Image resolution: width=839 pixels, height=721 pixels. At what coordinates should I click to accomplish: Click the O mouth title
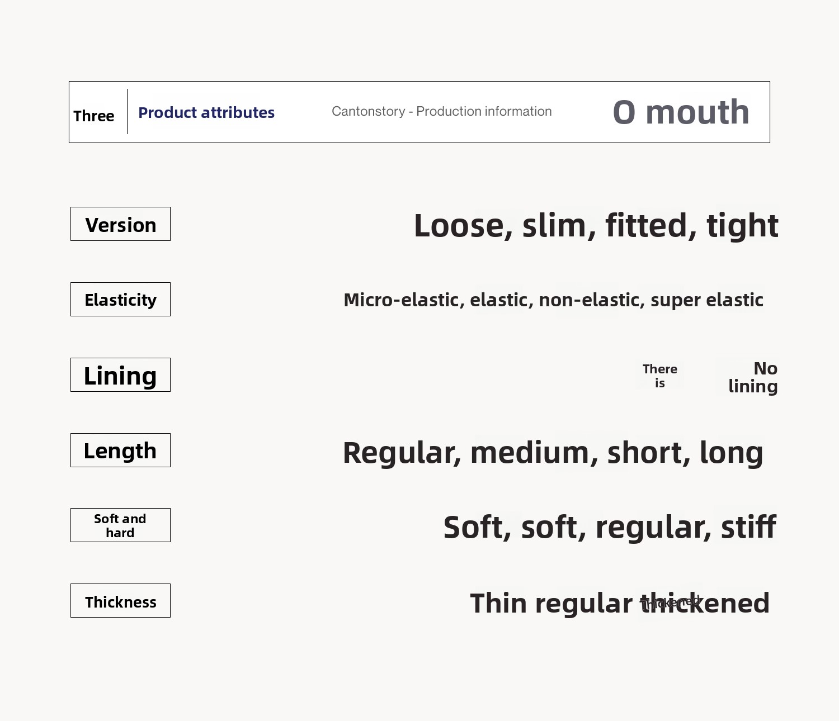click(x=681, y=112)
